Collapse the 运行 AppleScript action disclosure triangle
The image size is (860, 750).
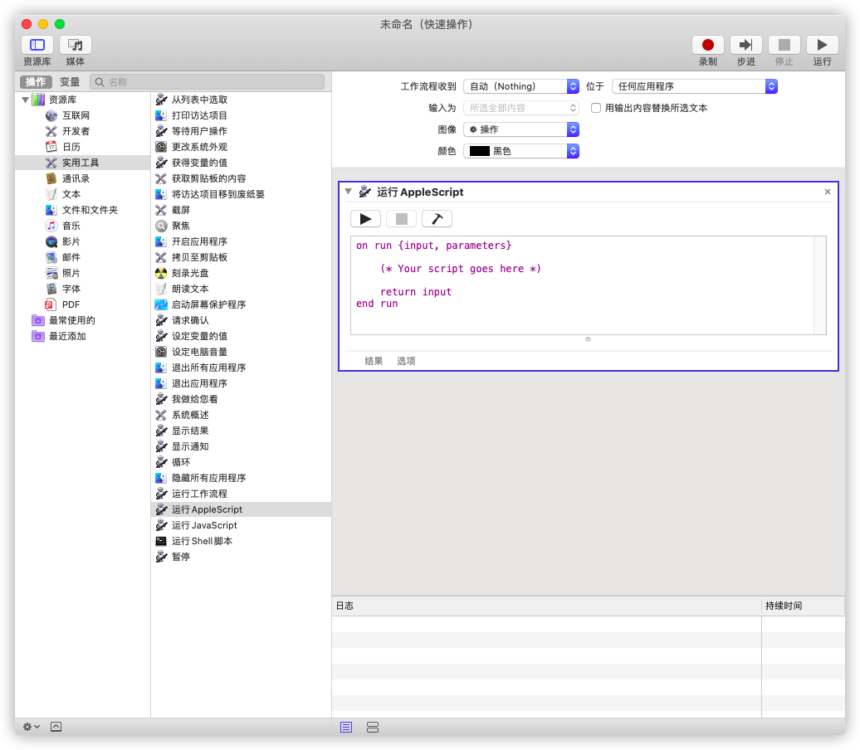pyautogui.click(x=349, y=192)
